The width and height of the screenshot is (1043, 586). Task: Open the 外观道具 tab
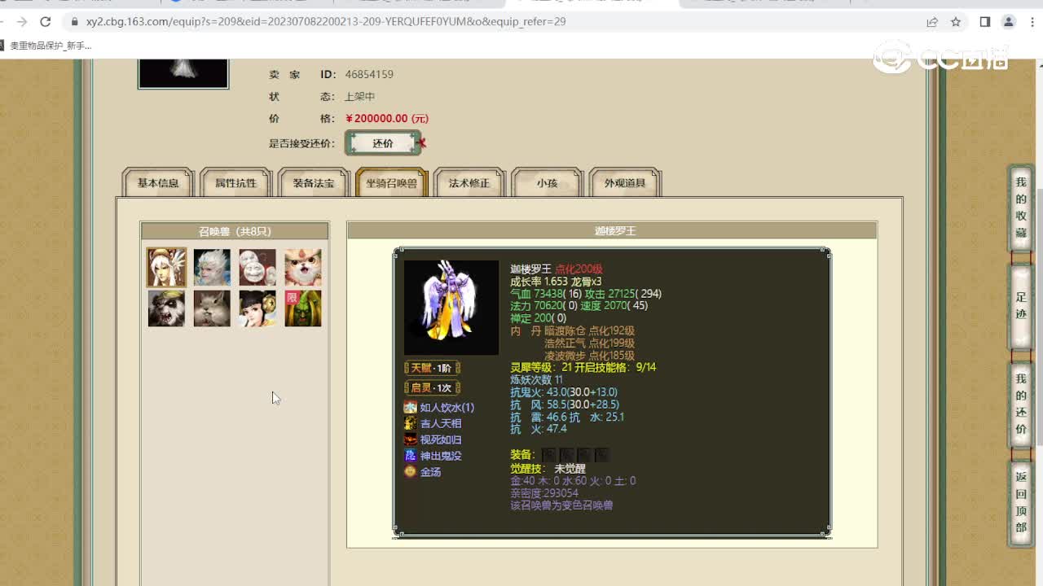click(x=625, y=183)
